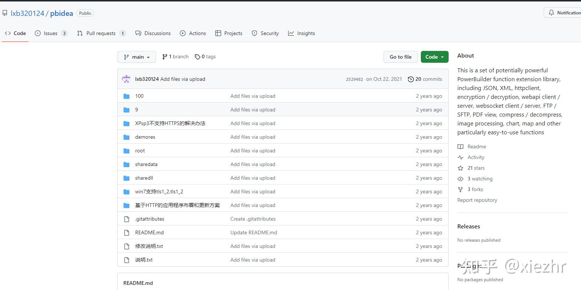Click the pulse icon beside Activity
The height and width of the screenshot is (290, 581).
(x=460, y=157)
